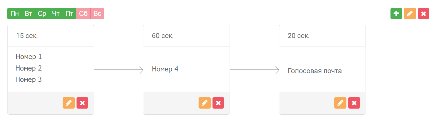This screenshot has width=436, height=125.
Task: Toggle the Ср weekday
Action: pos(42,14)
